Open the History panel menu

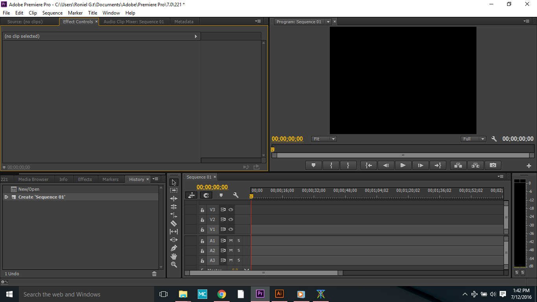pos(155,179)
